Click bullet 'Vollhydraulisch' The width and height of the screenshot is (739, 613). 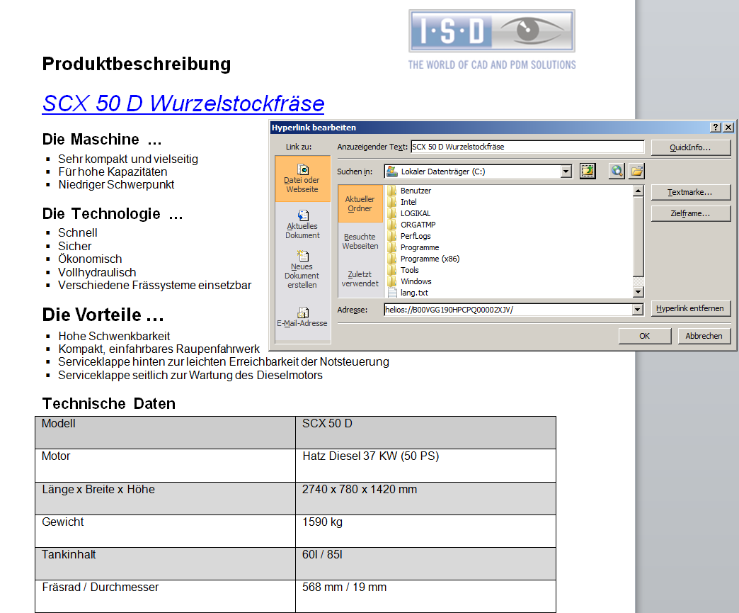pos(97,272)
